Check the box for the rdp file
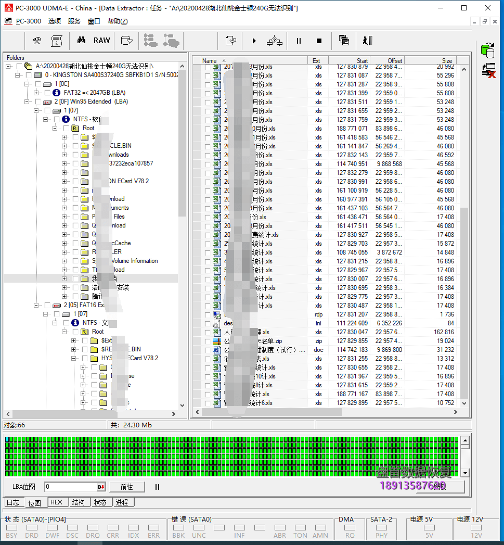 (208, 314)
